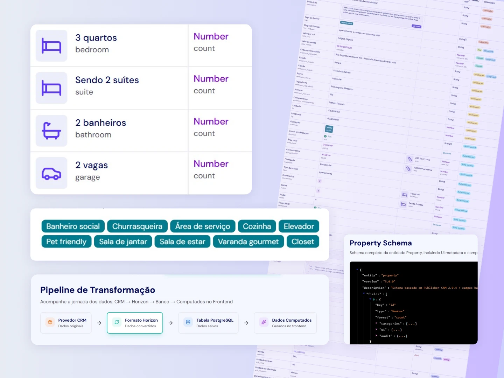Click the bathtub icon for 2 banheiros
This screenshot has height=378, width=504.
coord(51,131)
